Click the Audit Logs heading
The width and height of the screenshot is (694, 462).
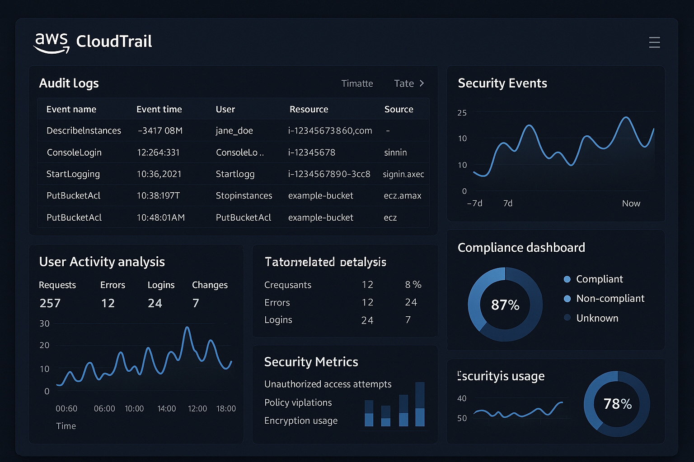pyautogui.click(x=69, y=83)
